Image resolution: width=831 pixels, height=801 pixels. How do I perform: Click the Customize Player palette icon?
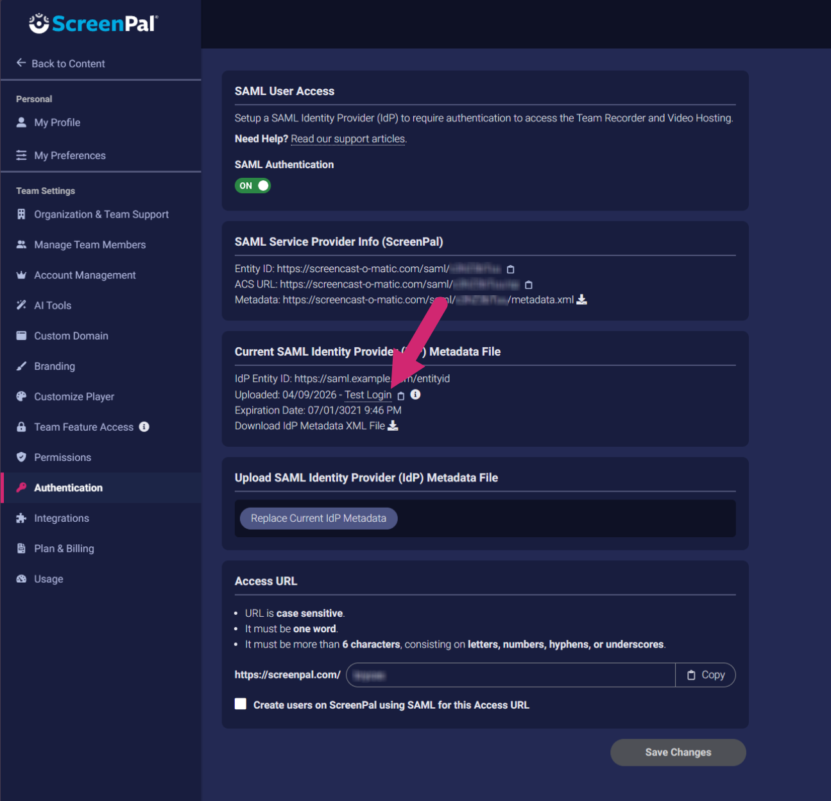click(x=21, y=396)
